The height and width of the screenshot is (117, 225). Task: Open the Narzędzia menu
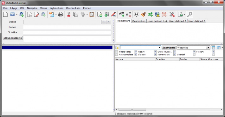click(32, 8)
